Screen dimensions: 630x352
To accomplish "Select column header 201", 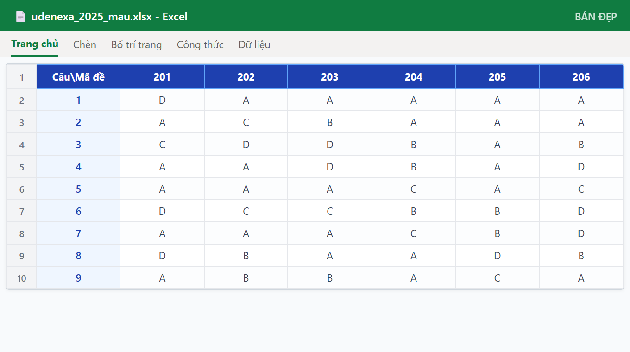I will tap(162, 77).
